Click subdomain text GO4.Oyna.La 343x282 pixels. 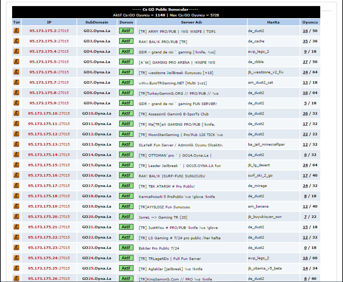click(x=97, y=52)
